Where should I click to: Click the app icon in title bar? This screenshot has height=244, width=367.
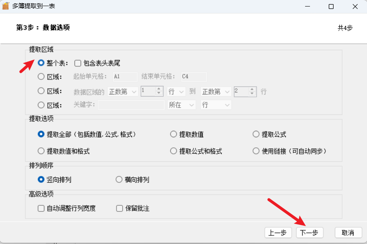click(x=6, y=6)
